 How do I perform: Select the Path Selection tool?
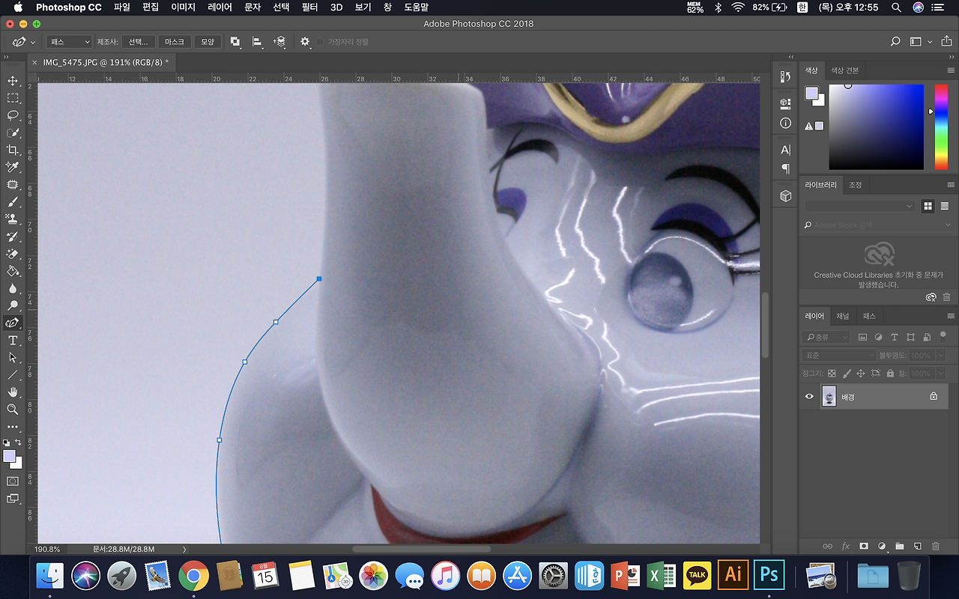(13, 357)
